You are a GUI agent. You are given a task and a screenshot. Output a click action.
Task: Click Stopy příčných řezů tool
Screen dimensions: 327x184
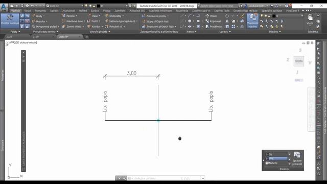point(155,21)
